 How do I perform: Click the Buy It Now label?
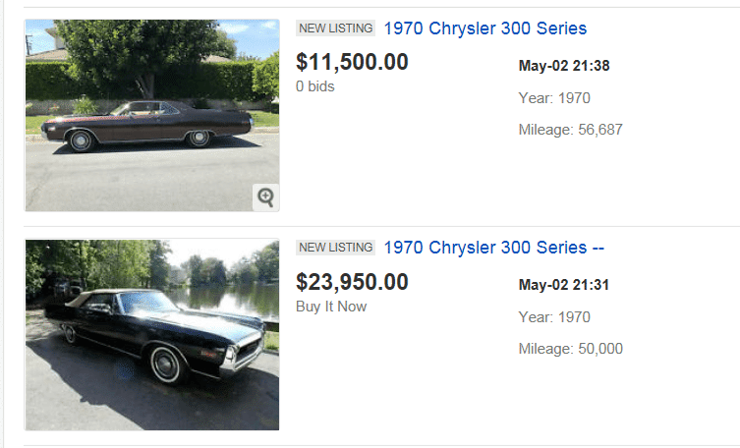(x=332, y=307)
